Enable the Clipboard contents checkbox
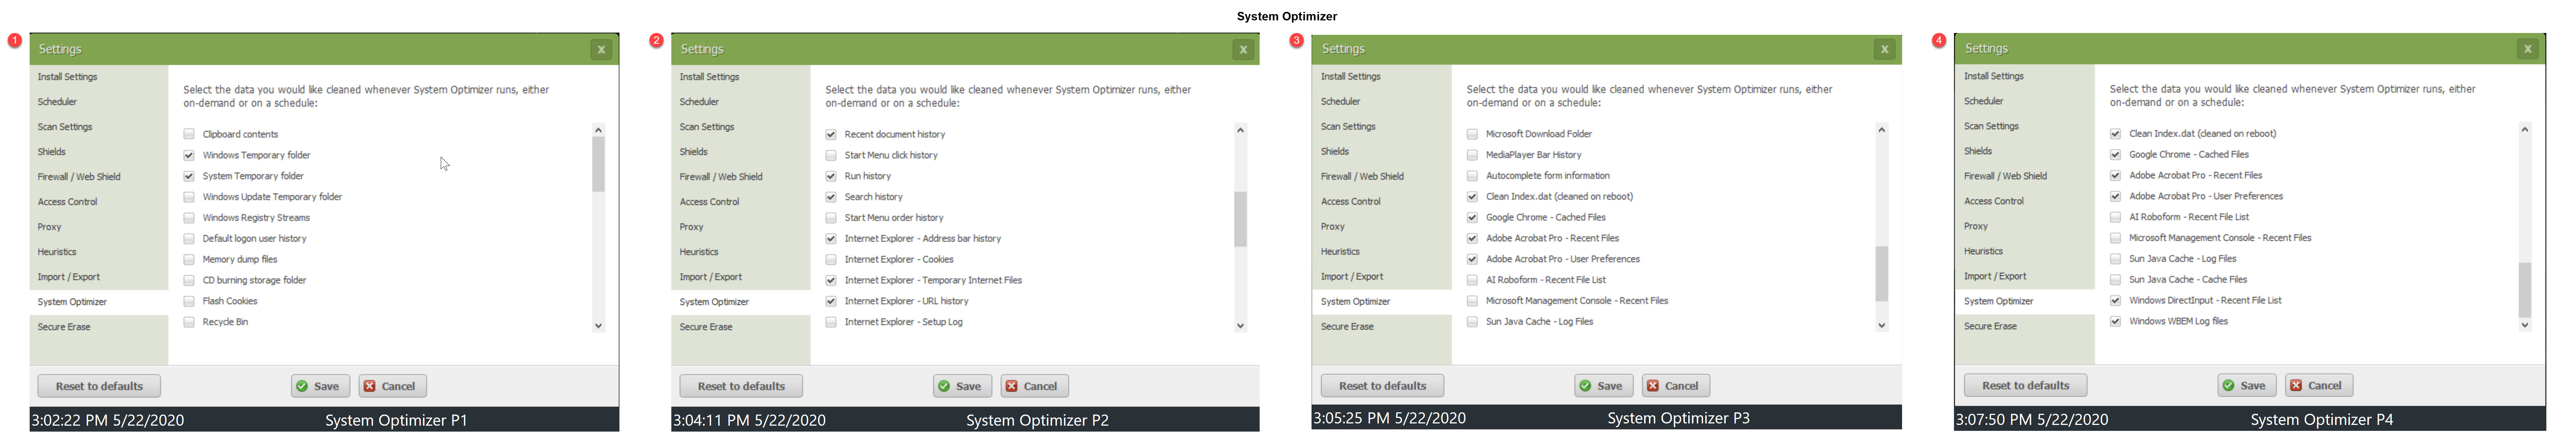The image size is (2576, 439). point(189,134)
